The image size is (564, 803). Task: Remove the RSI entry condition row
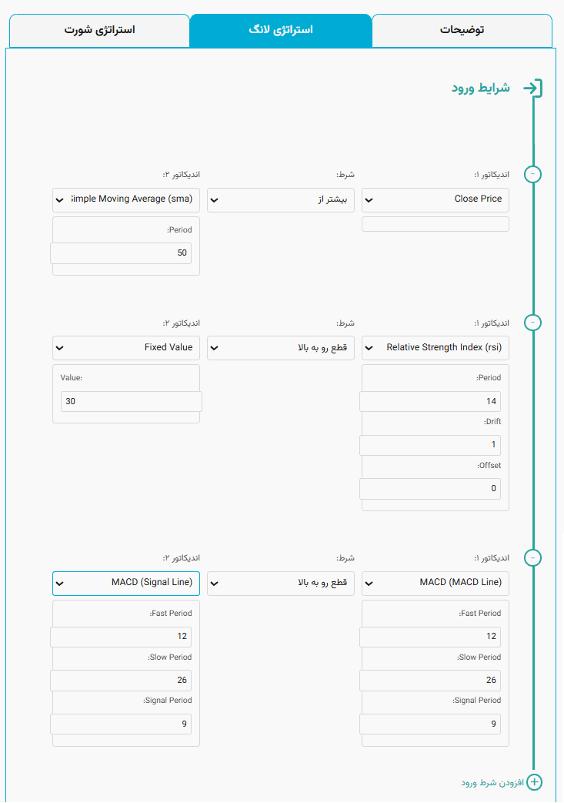pyautogui.click(x=532, y=322)
